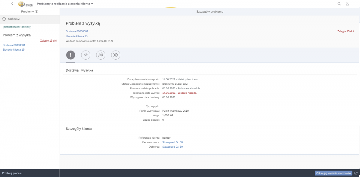Go back using the left arrow
This screenshot has width=360, height=177.
click(12, 4)
